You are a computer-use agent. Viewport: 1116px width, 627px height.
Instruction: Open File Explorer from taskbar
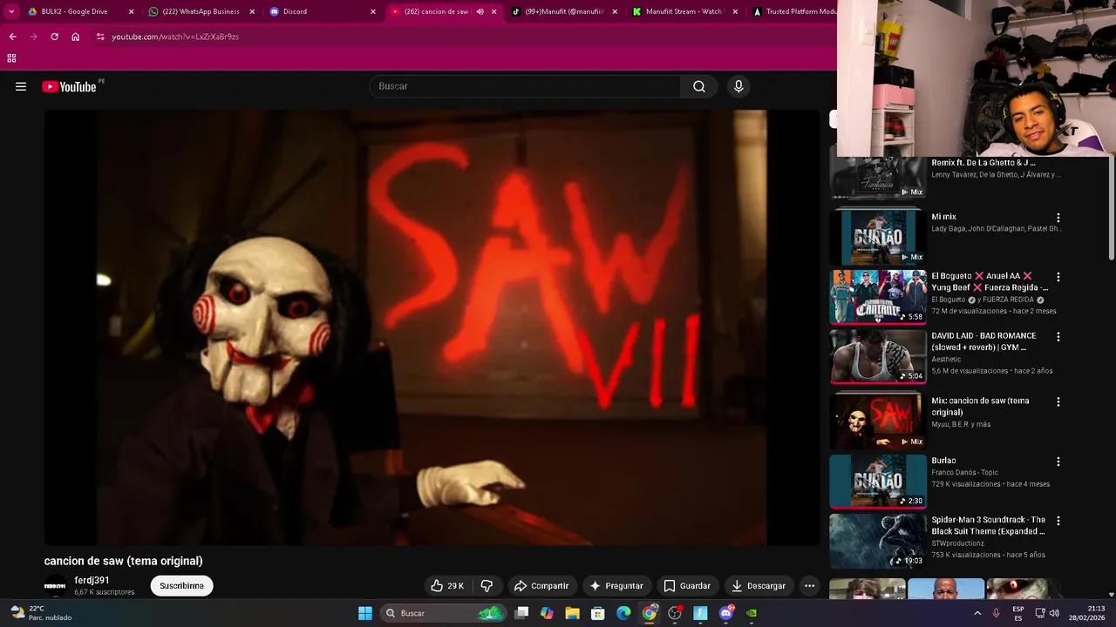572,613
